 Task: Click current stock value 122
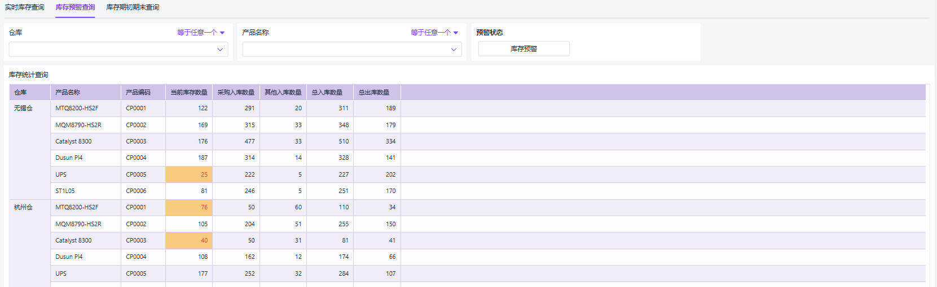(x=189, y=108)
